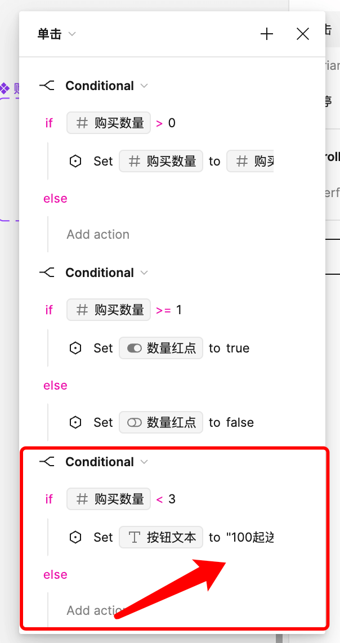Collapse the first Conditional with its chevron

pyautogui.click(x=145, y=86)
